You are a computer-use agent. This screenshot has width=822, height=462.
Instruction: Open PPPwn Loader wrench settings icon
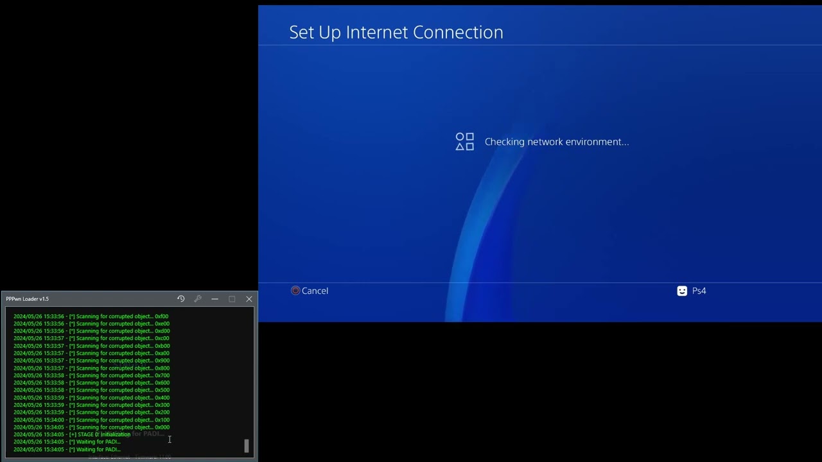pyautogui.click(x=198, y=299)
